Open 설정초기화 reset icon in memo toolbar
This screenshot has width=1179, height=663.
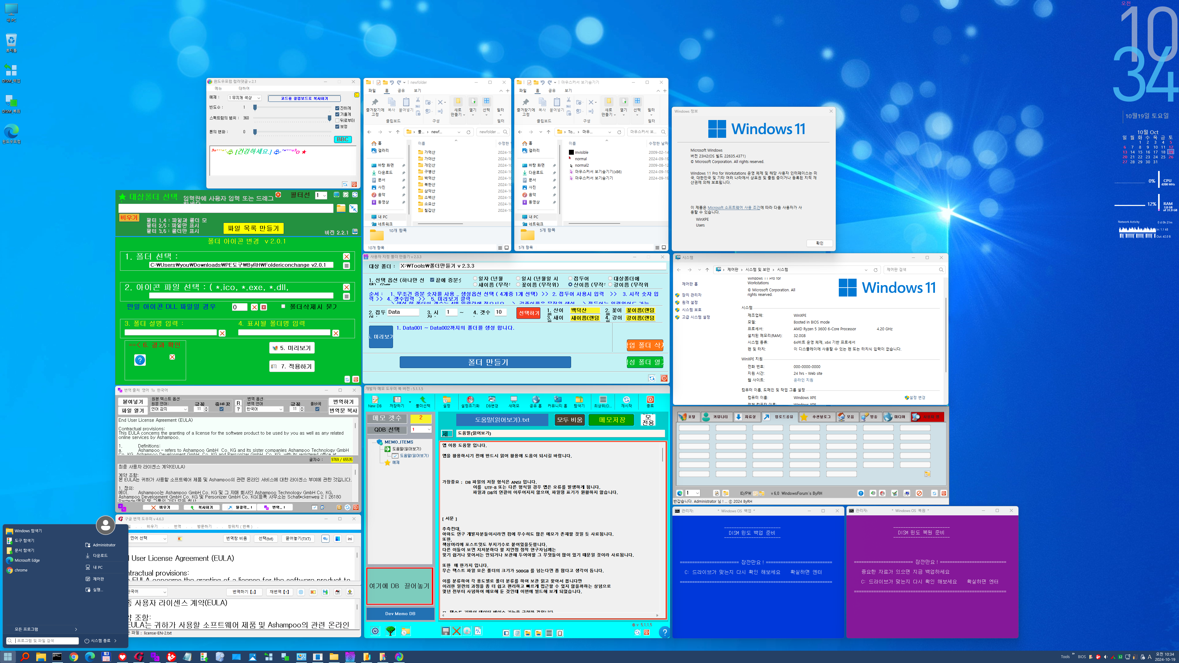470,401
